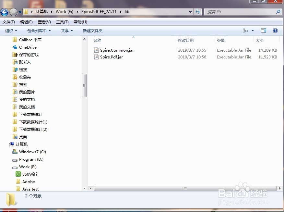The width and height of the screenshot is (284, 212).
Task: Open the 文件(F) menu
Action: [x=9, y=22]
